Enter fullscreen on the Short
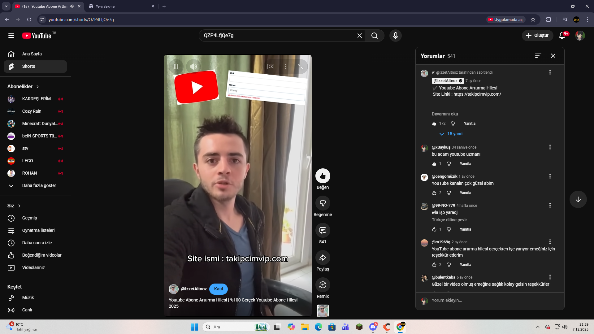This screenshot has height=334, width=594. click(301, 67)
